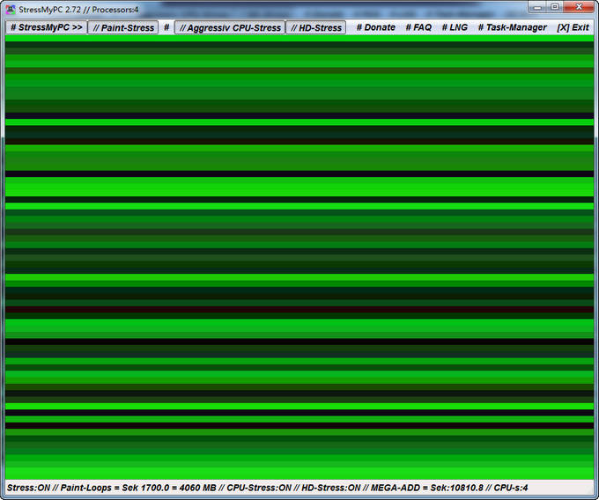The image size is (599, 500).
Task: Open the # LNG language menu
Action: click(x=455, y=27)
